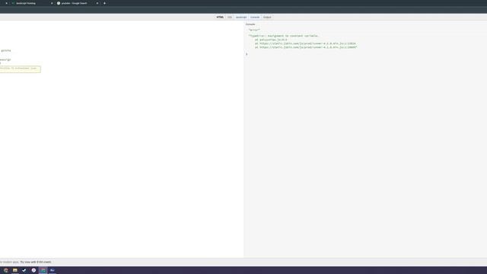Open a new browser tab
The width and height of the screenshot is (487, 274).
tap(104, 3)
